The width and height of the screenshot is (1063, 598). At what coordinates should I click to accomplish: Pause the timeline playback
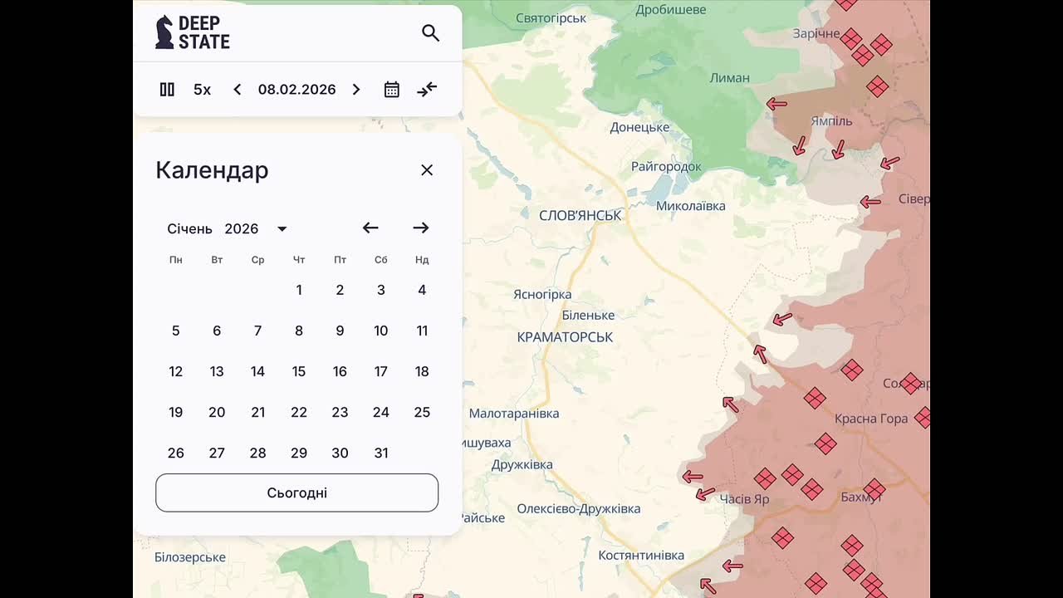coord(167,90)
